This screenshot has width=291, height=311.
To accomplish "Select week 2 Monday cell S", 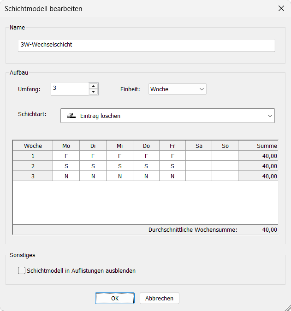I will click(66, 166).
